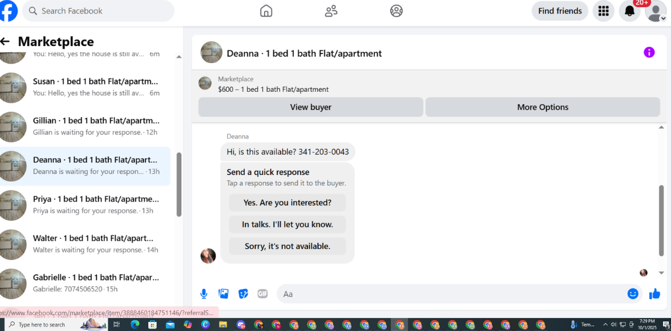Screen dimensions: 671x331
Task: Click the Facebook logo
Action: tap(8, 11)
